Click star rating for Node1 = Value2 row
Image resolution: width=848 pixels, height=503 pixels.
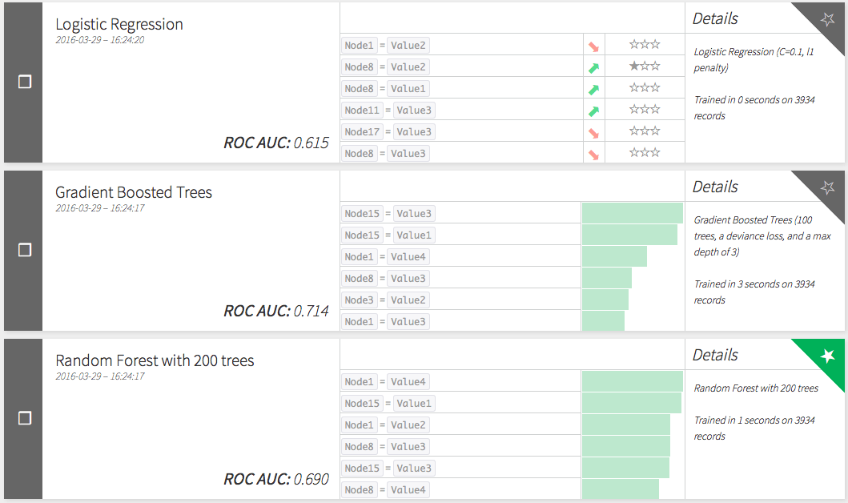(645, 44)
